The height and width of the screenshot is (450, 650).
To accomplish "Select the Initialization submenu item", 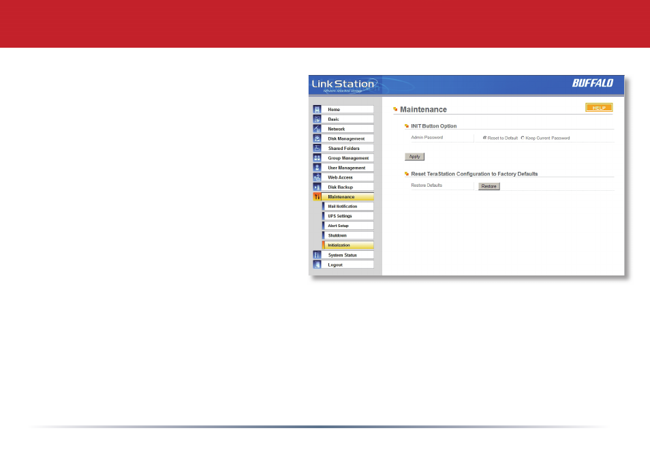I will click(x=348, y=245).
